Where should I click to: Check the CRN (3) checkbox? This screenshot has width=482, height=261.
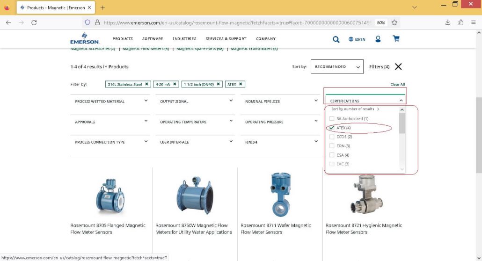[x=332, y=146]
